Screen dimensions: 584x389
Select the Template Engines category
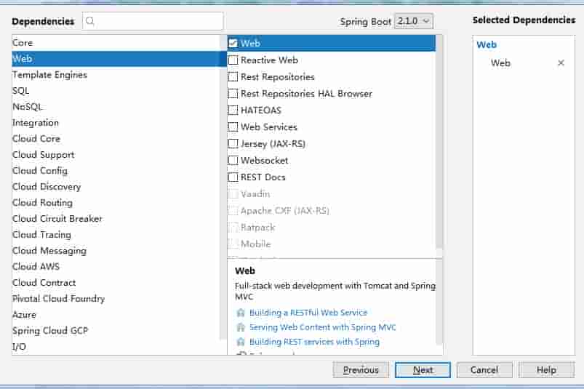point(49,75)
